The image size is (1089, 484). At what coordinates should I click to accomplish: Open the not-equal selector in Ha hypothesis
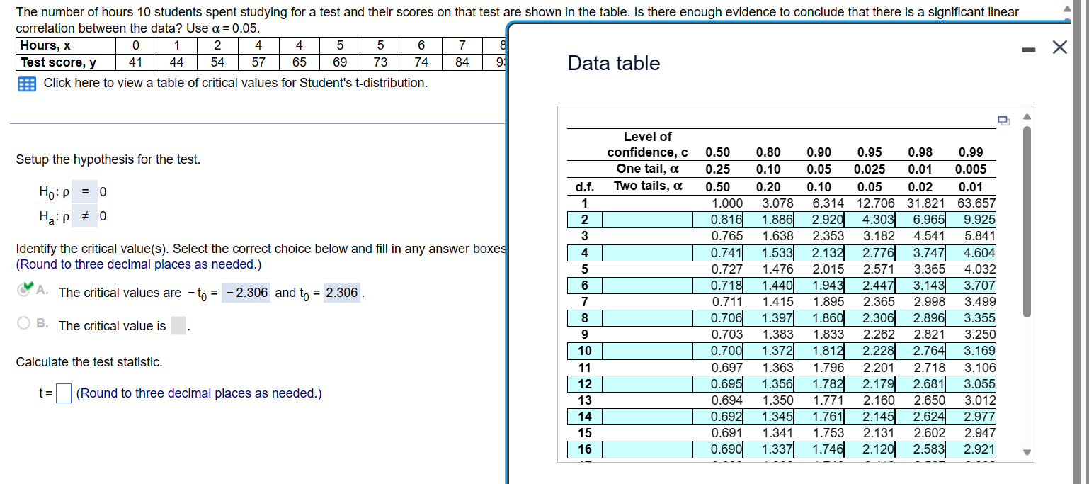[x=85, y=216]
